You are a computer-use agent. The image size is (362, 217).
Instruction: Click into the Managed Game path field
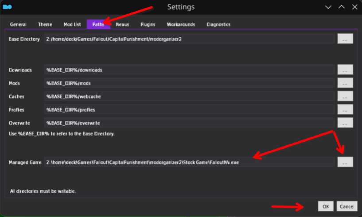189,163
